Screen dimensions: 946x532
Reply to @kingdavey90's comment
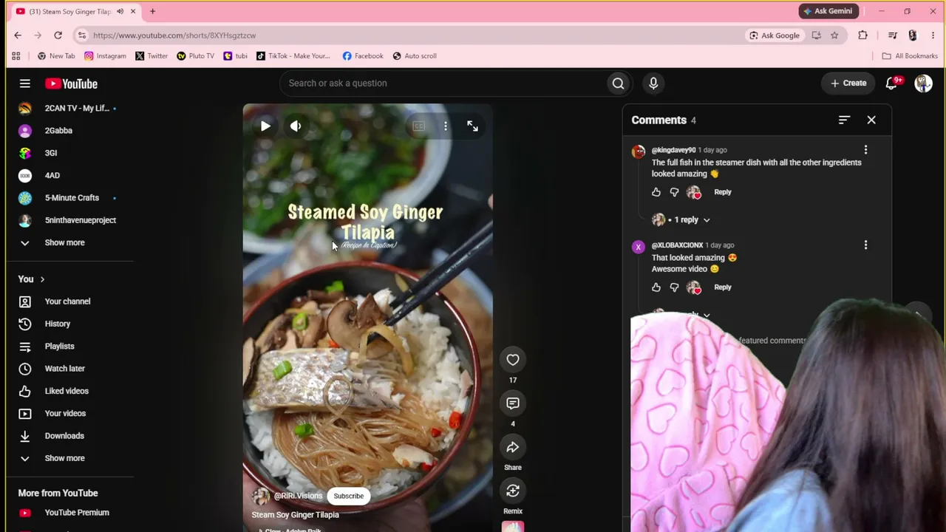[723, 192]
